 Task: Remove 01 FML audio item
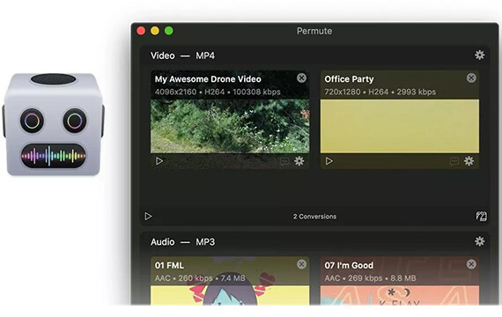tap(301, 264)
